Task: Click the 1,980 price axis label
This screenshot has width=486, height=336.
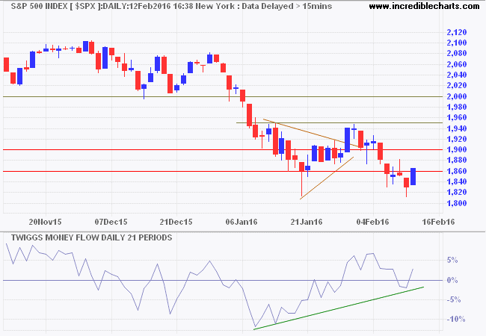Action: click(x=457, y=107)
